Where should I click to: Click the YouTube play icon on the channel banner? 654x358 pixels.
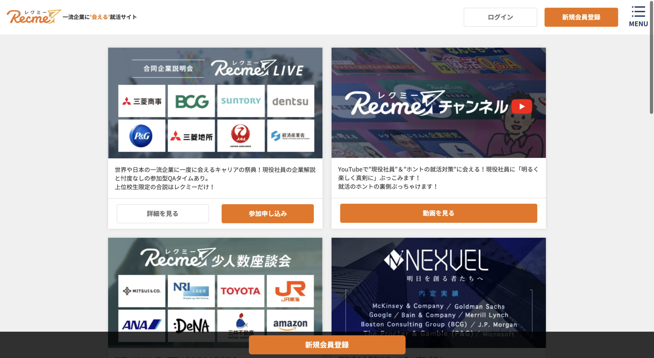(522, 106)
